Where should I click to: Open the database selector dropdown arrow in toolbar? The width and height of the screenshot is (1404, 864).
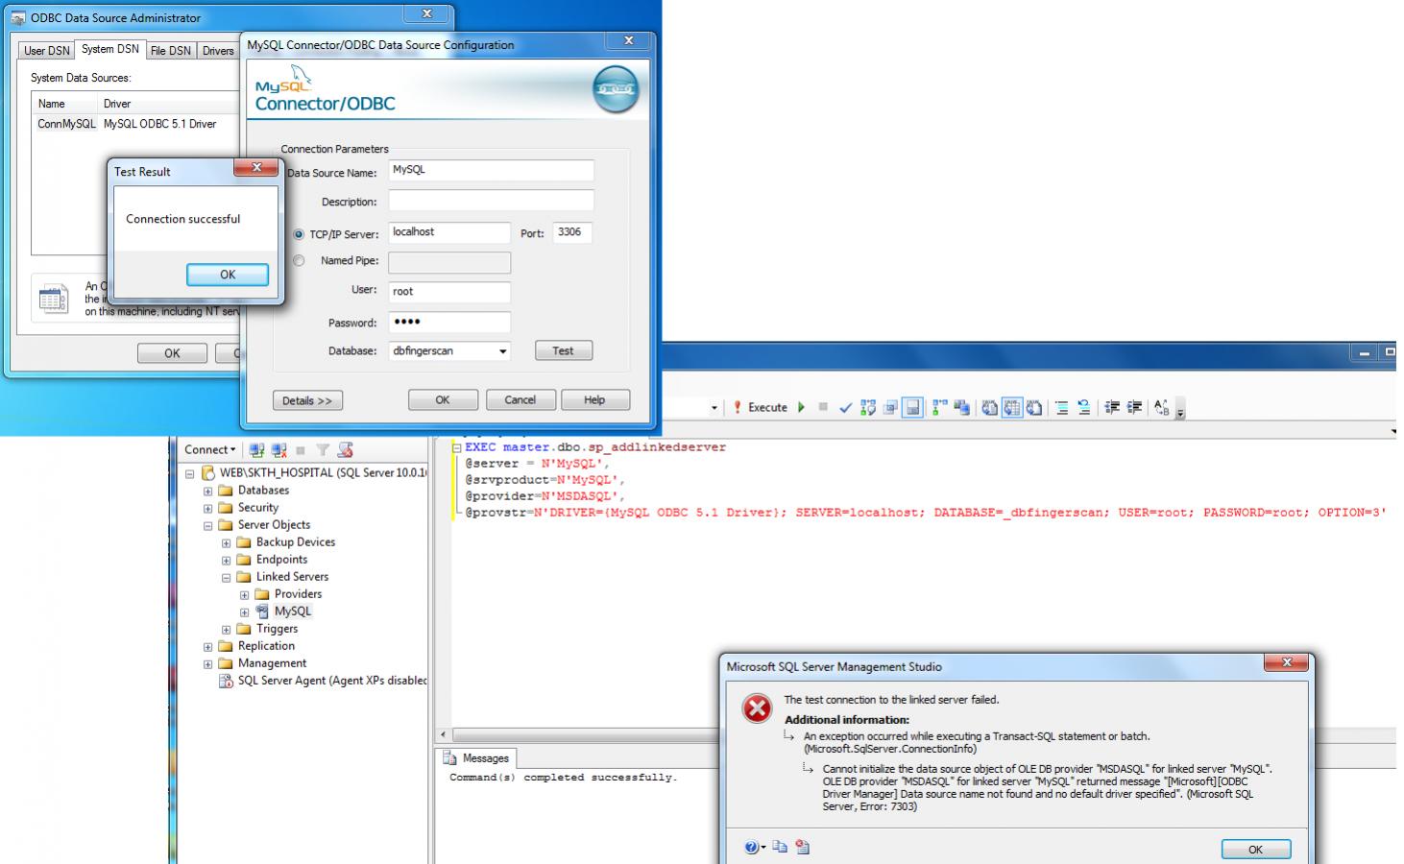714,408
